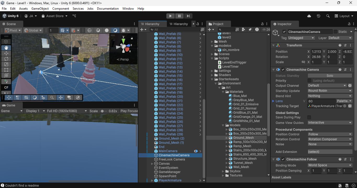This screenshot has width=357, height=188.
Task: Click the Solo button
Action: coord(330,76)
